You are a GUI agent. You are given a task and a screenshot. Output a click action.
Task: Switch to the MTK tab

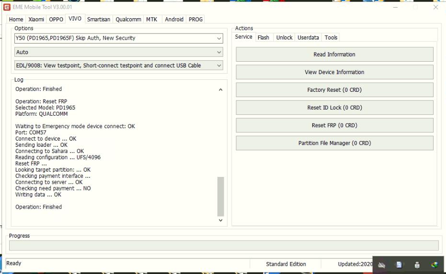151,19
